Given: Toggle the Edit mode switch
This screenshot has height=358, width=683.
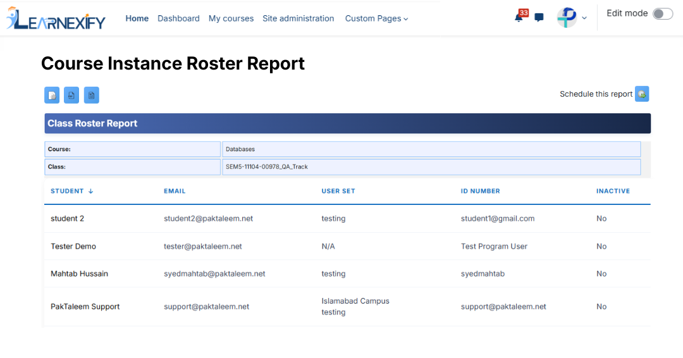Looking at the screenshot, I should 663,14.
